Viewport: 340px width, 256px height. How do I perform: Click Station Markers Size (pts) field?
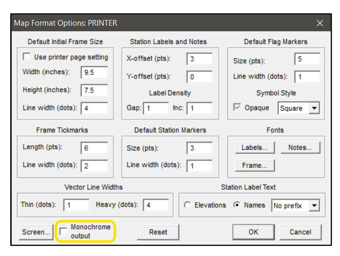(199, 148)
